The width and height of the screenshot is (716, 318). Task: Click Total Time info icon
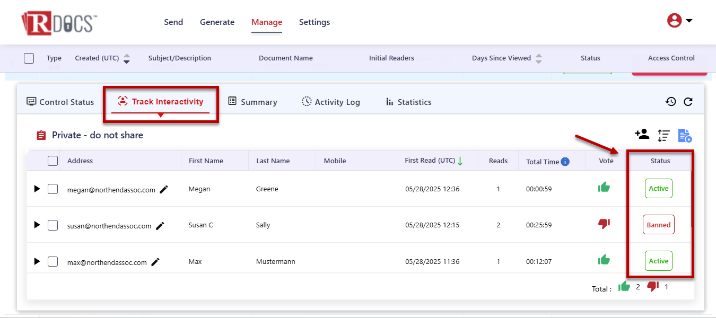pos(565,162)
